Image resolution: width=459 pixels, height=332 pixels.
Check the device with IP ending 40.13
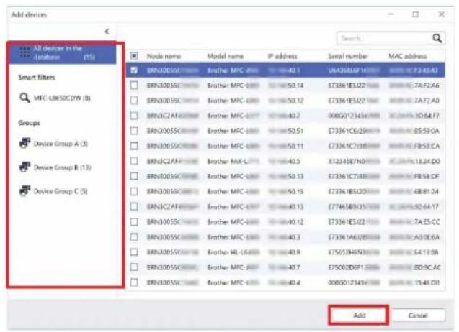pyautogui.click(x=134, y=207)
